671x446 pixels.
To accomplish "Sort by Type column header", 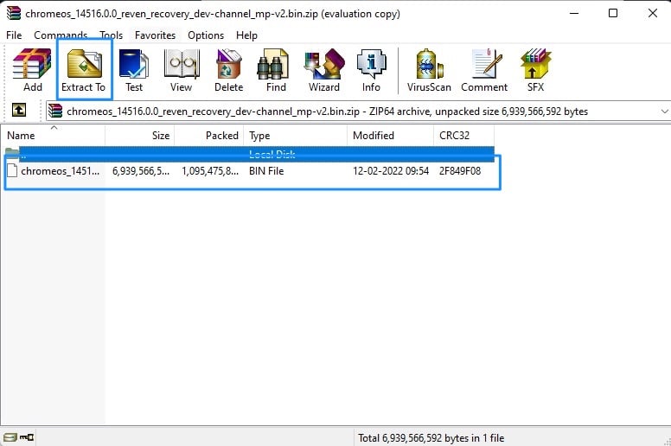I will [296, 136].
